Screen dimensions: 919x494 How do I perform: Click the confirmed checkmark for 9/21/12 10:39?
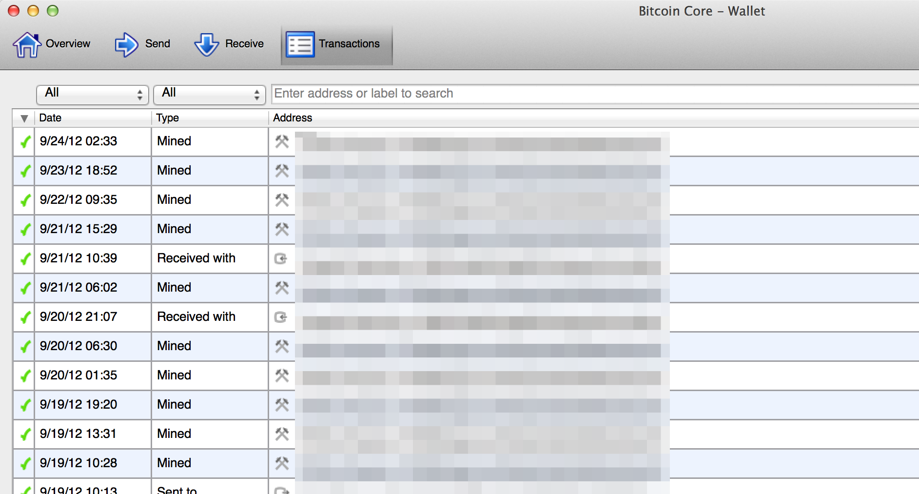[25, 258]
